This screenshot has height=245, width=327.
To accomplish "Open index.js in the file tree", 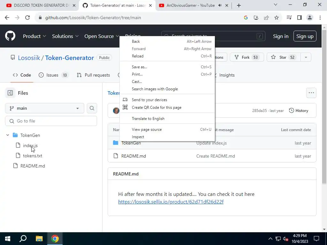I will [30, 145].
